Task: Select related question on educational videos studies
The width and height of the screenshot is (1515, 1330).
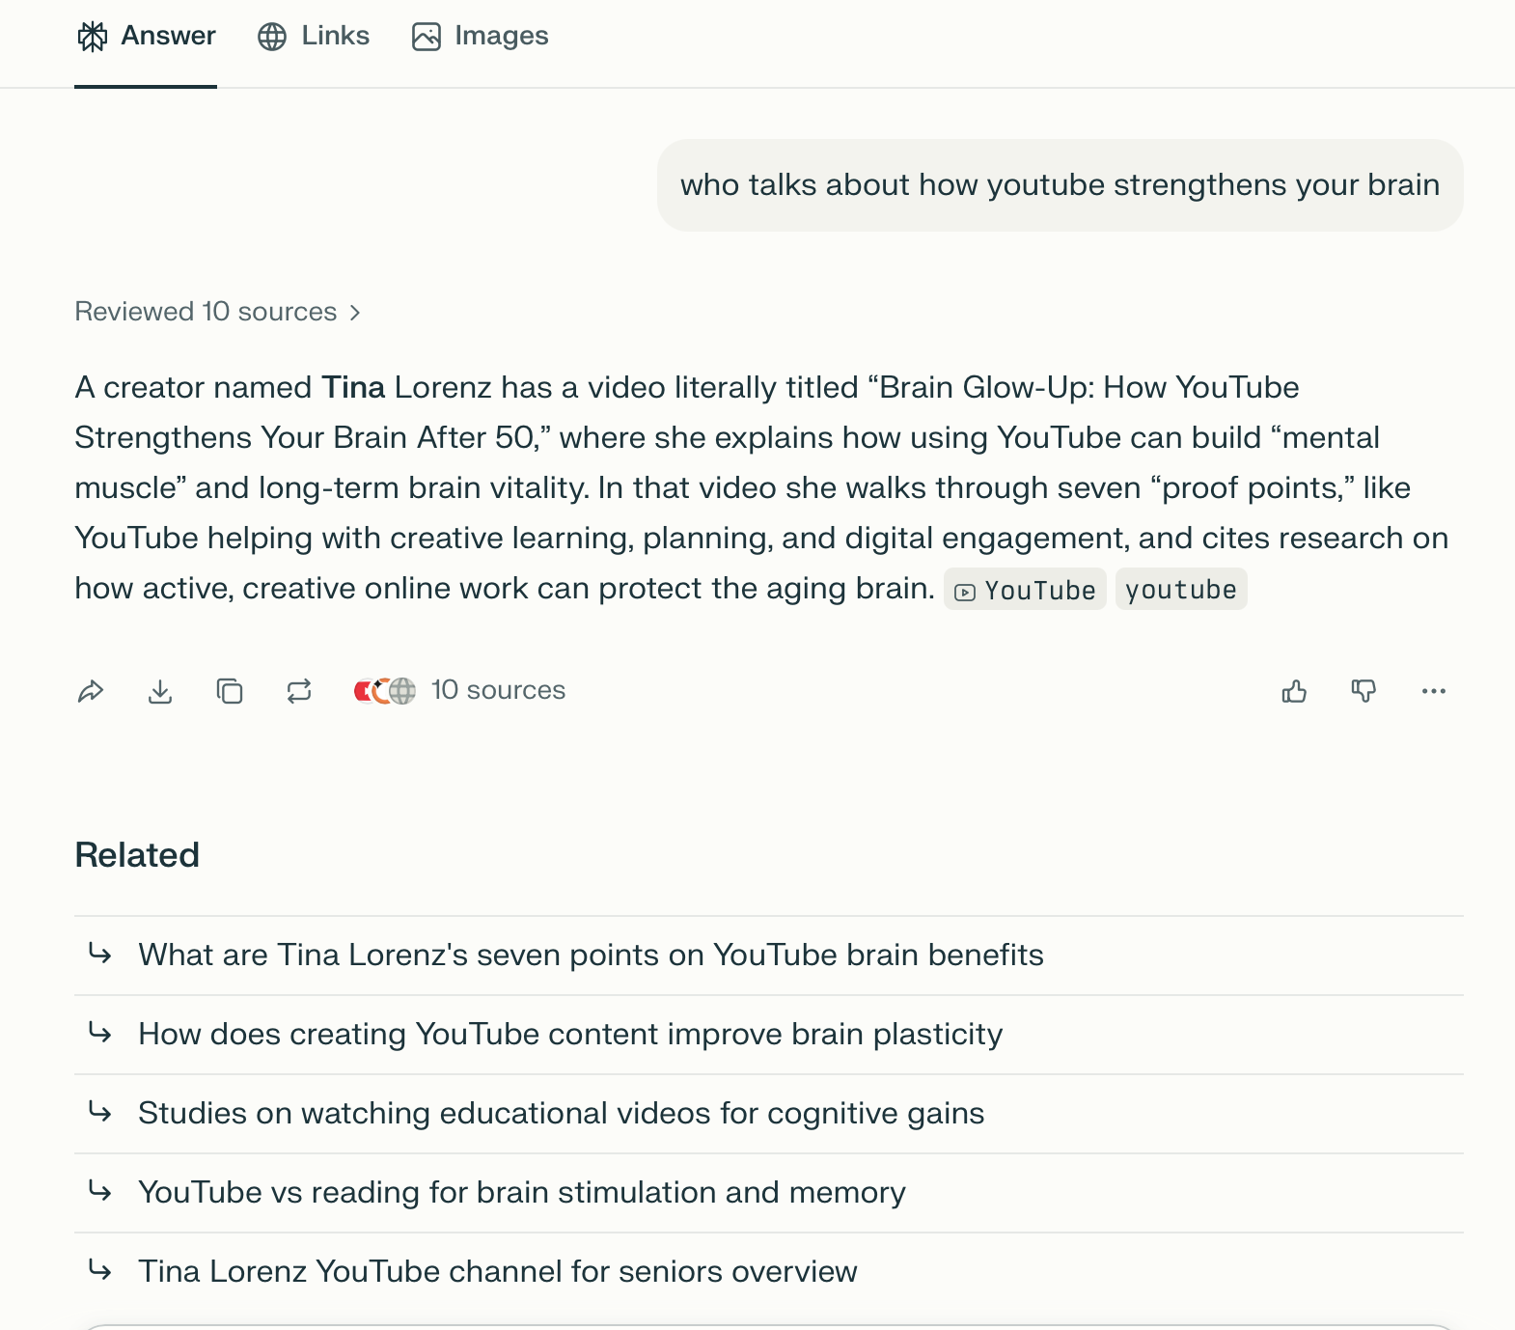Action: [x=769, y=1114]
